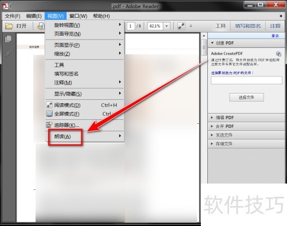Open the 帮助(H) menu
This screenshot has height=226, width=287.
point(102,16)
